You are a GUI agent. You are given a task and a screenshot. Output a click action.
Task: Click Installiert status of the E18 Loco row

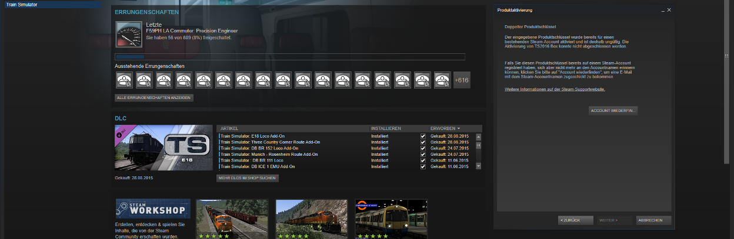[380, 136]
